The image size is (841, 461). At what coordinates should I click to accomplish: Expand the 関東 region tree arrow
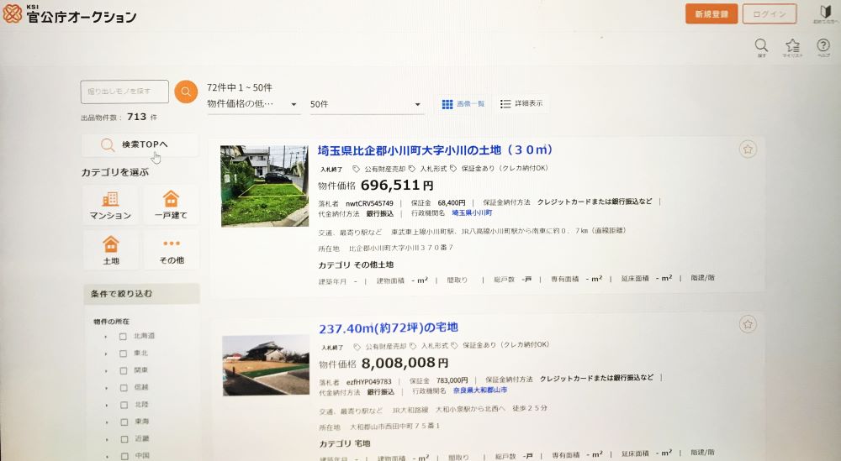106,371
